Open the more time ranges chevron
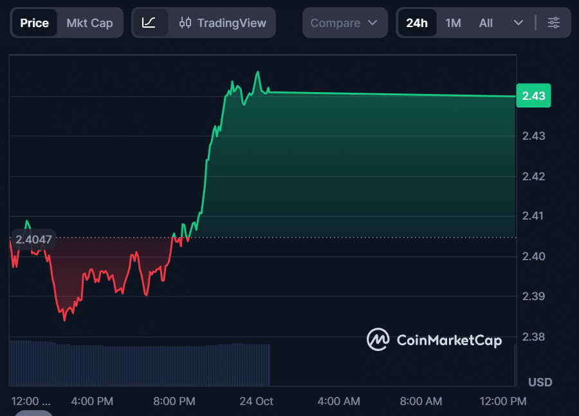579x416 pixels. (519, 23)
